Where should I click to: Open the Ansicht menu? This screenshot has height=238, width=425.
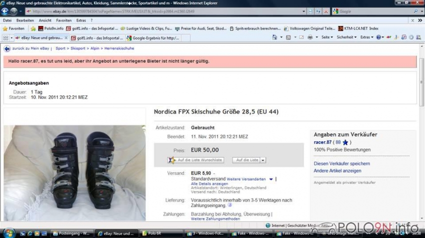coord(45,20)
